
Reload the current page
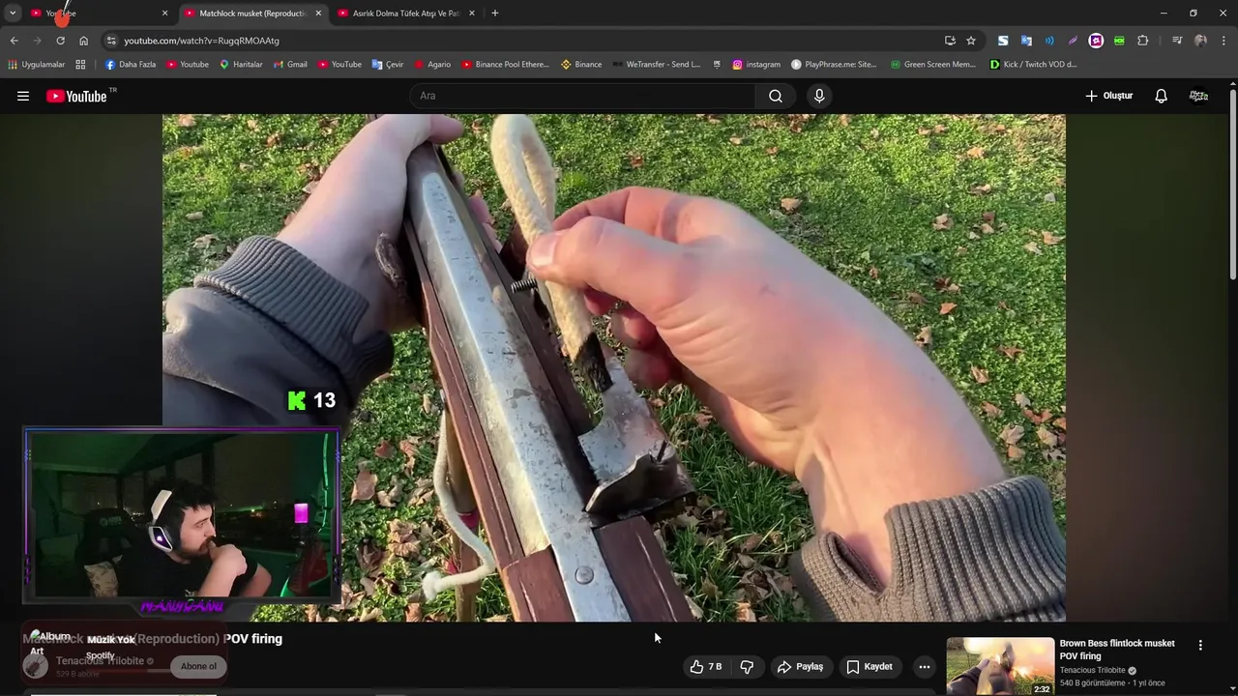60,41
